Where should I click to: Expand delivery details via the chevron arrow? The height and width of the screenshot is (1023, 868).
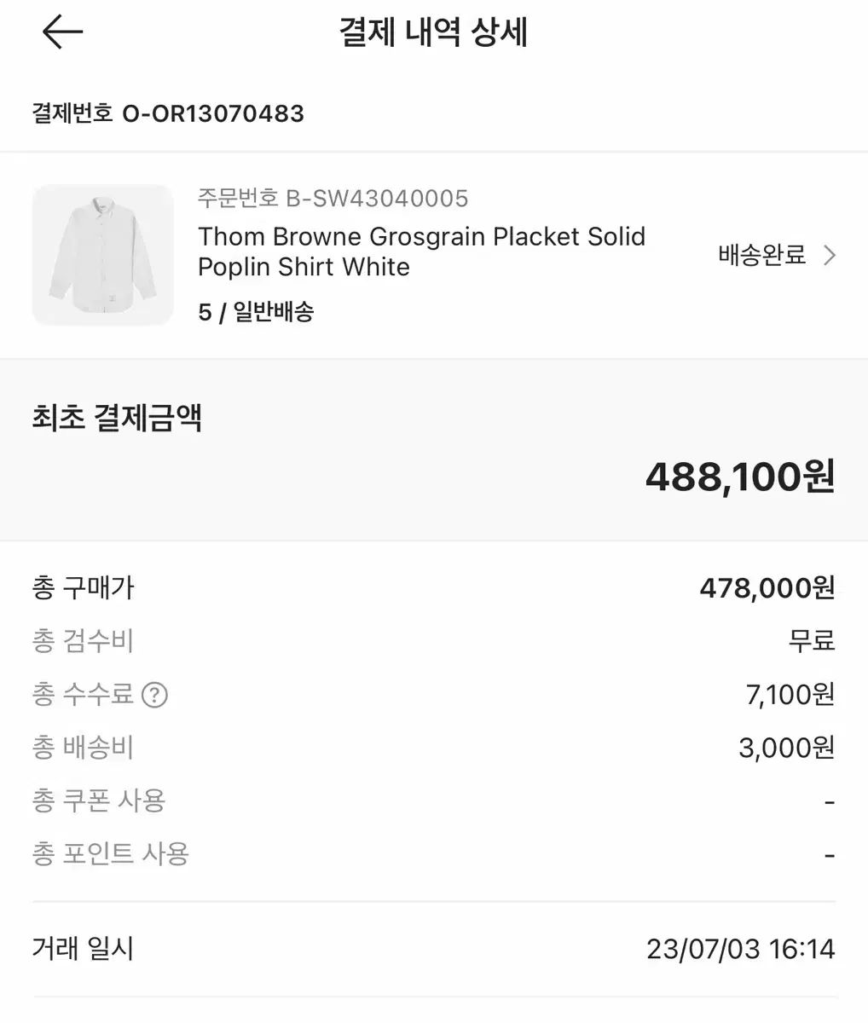click(x=829, y=255)
